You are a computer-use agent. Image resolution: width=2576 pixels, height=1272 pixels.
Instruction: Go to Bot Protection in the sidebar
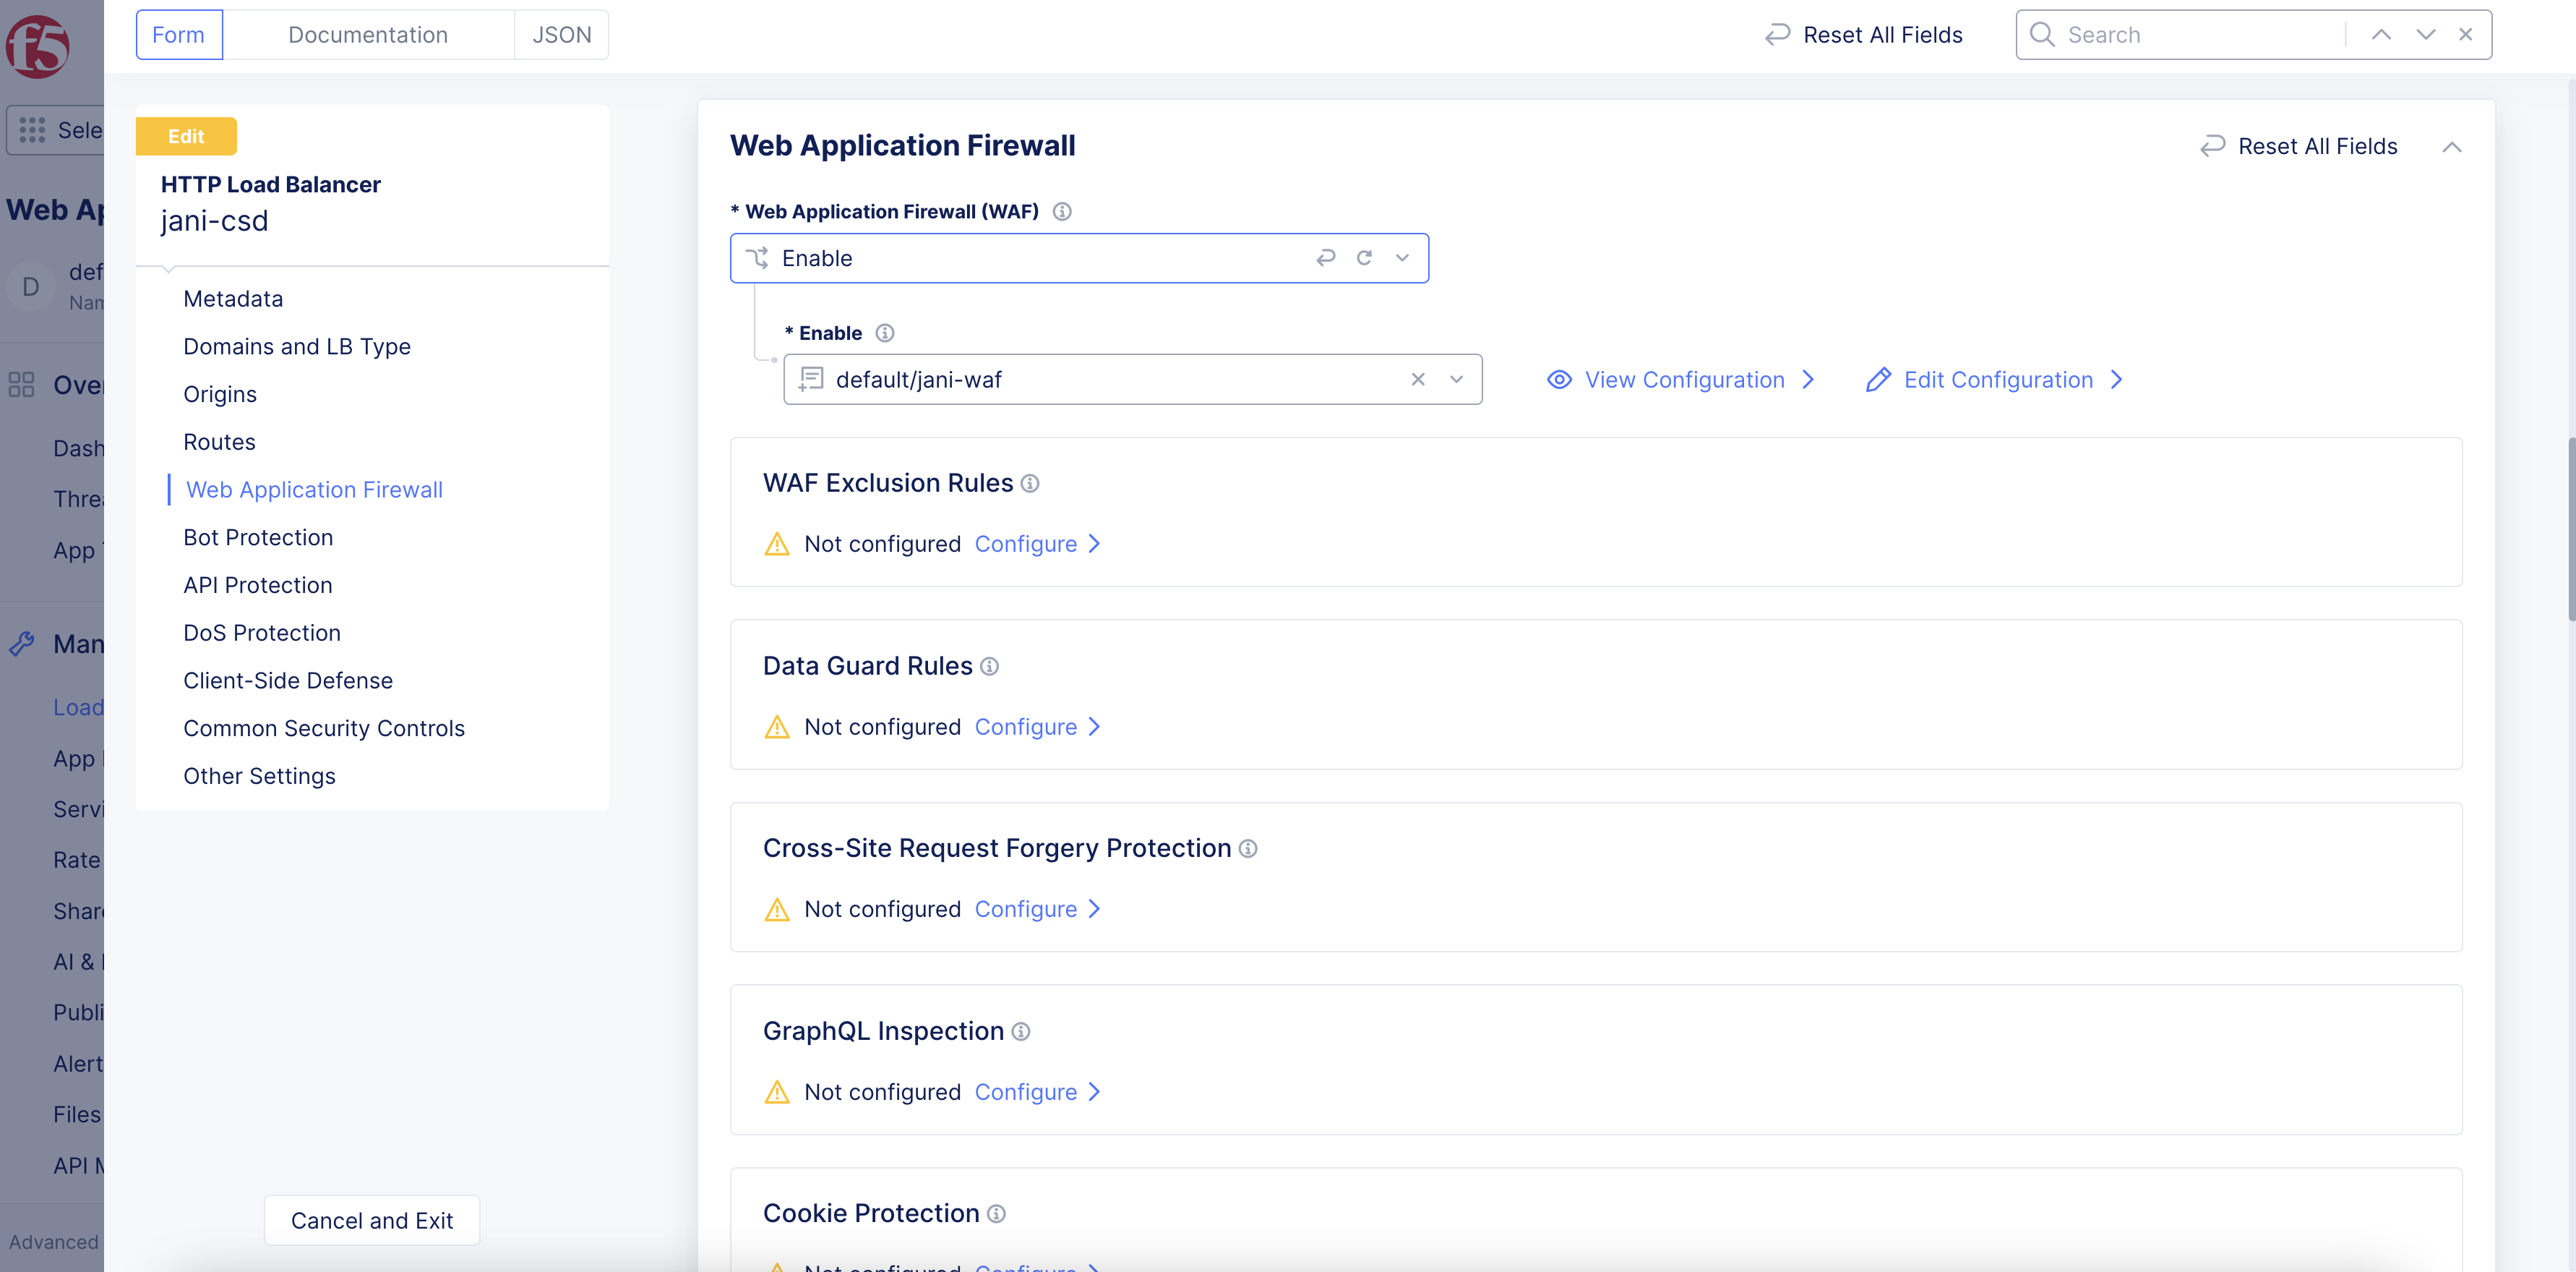click(x=258, y=537)
